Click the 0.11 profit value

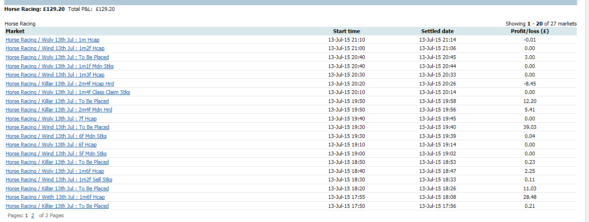[x=530, y=179]
